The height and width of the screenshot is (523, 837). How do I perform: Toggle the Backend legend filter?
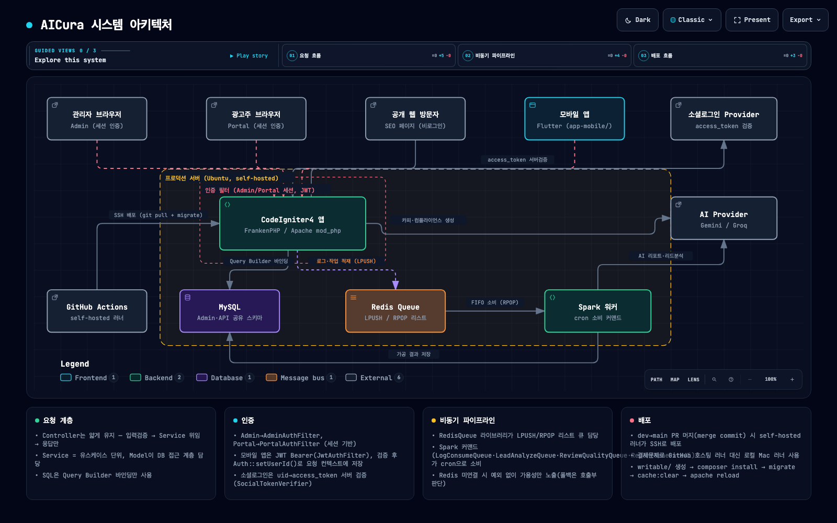point(157,378)
